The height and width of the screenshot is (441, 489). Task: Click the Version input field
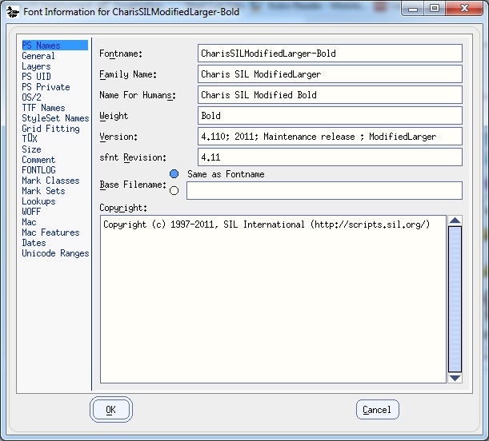330,137
